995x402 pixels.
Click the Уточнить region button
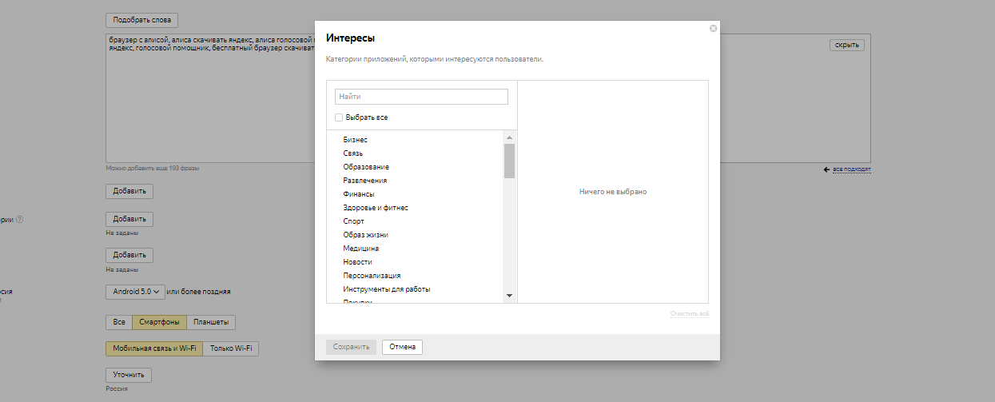click(129, 375)
